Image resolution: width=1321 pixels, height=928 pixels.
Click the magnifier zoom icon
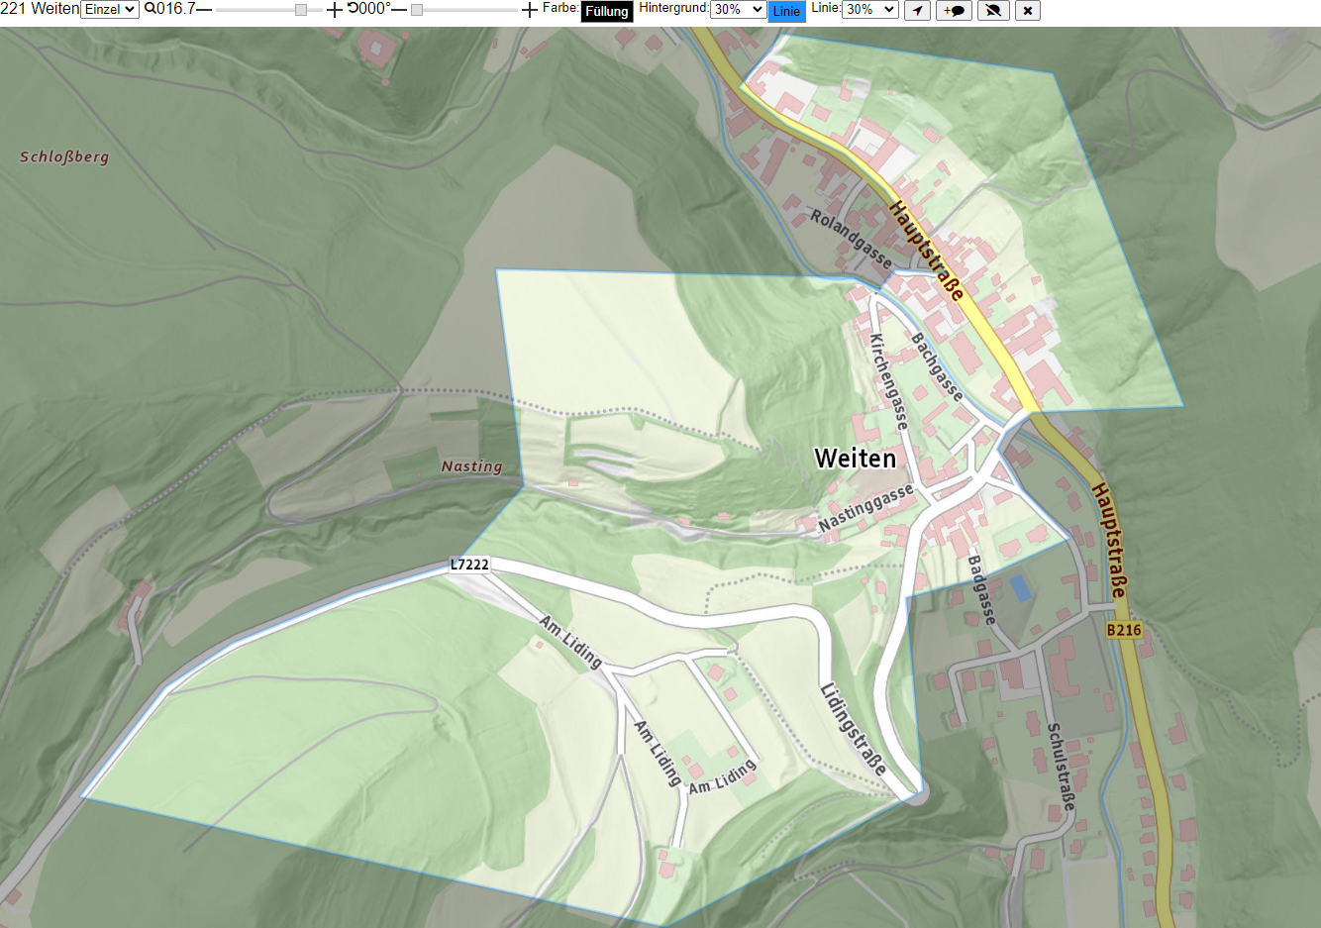coord(150,9)
